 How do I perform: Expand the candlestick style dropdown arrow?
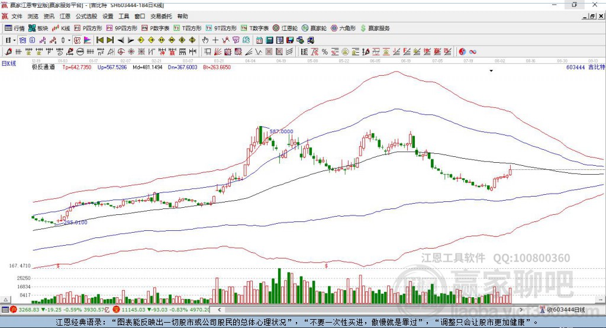[x=69, y=40]
